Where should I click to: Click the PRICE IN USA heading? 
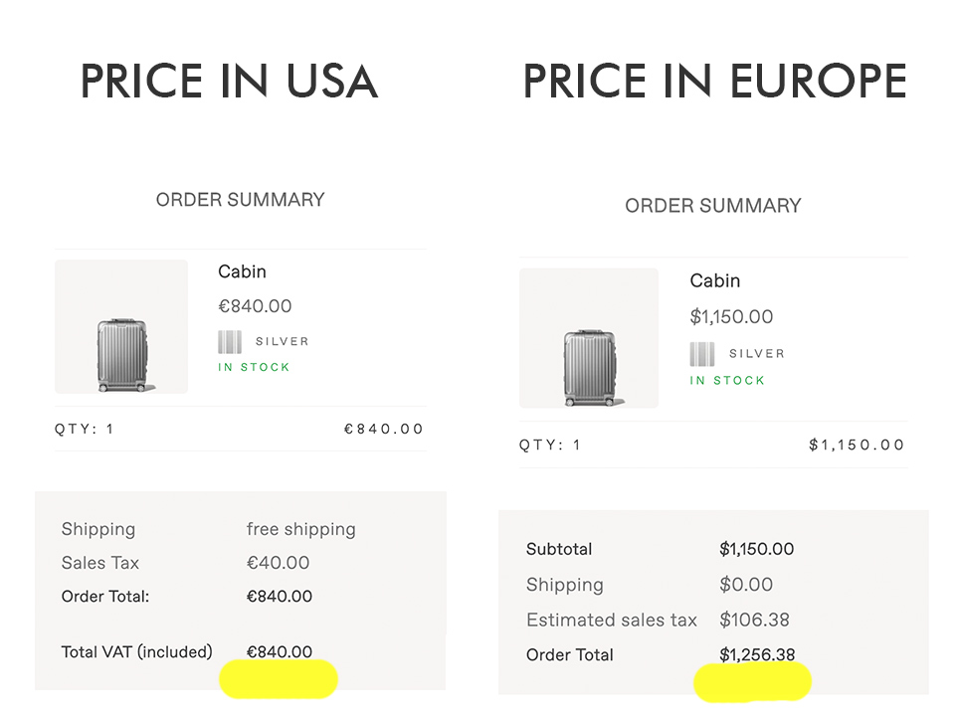pyautogui.click(x=230, y=81)
